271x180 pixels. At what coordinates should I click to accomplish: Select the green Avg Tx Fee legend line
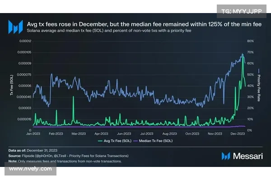click(x=100, y=141)
